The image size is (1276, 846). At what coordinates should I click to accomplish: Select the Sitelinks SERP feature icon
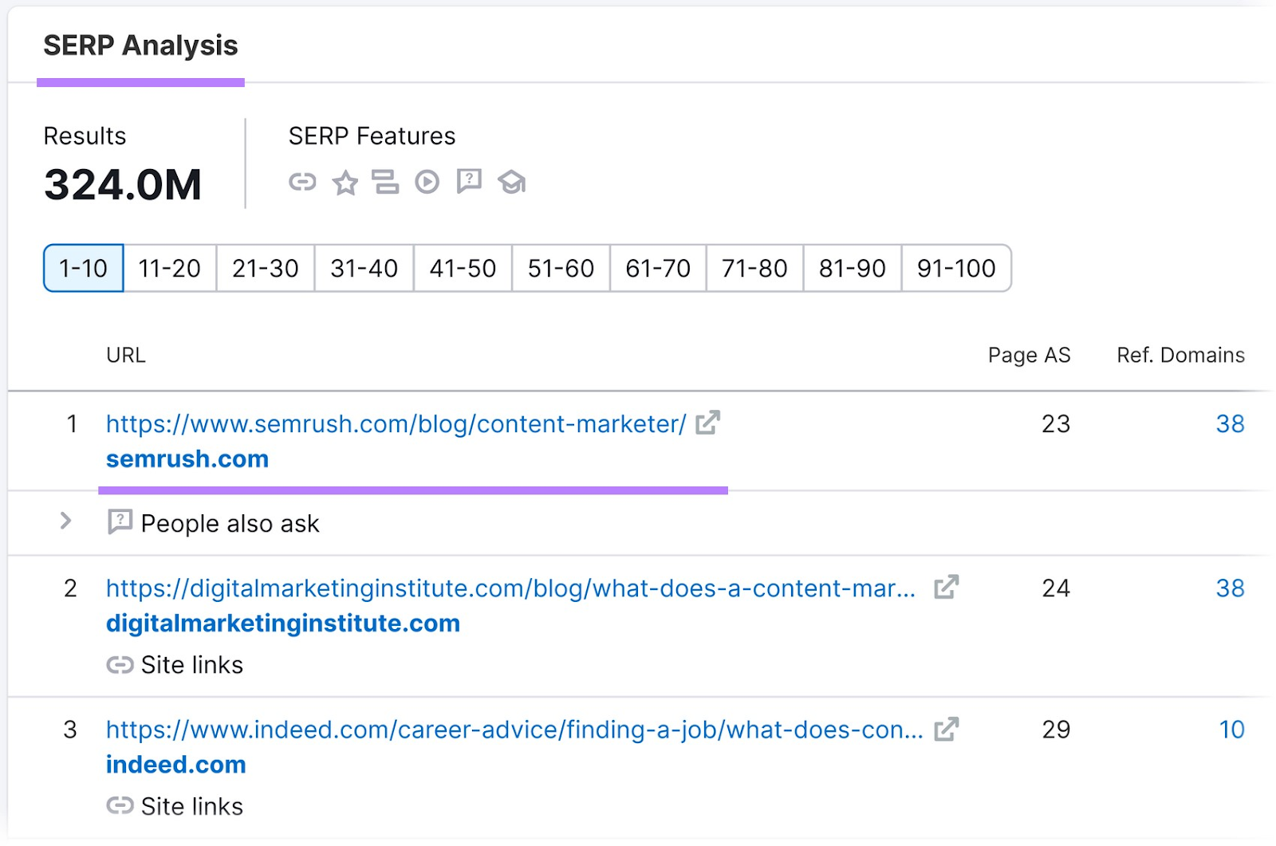(x=301, y=182)
